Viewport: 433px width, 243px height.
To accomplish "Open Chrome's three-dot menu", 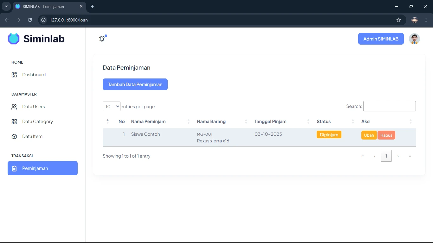I will [x=426, y=20].
